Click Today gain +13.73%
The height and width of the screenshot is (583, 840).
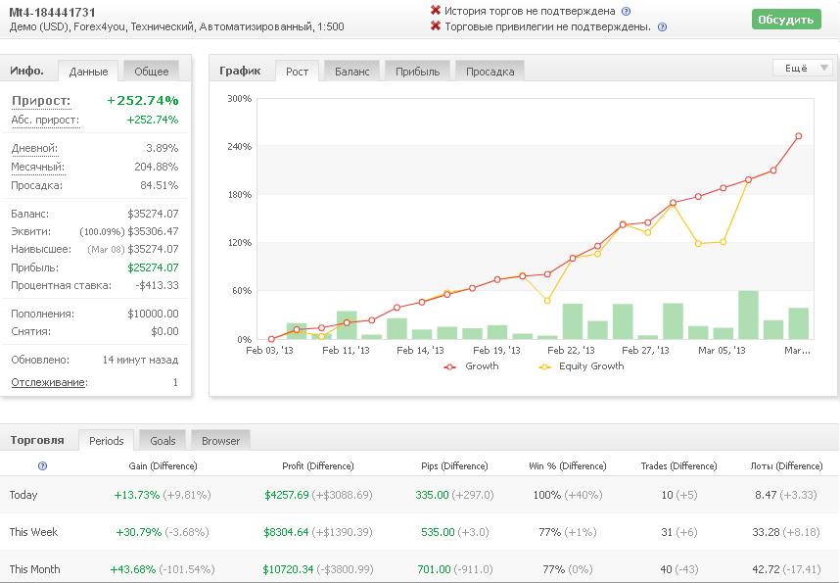(x=137, y=495)
